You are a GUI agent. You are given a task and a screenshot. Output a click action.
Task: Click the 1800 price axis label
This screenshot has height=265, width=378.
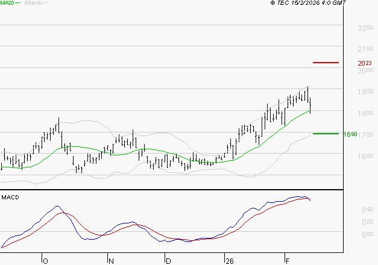[x=365, y=113]
